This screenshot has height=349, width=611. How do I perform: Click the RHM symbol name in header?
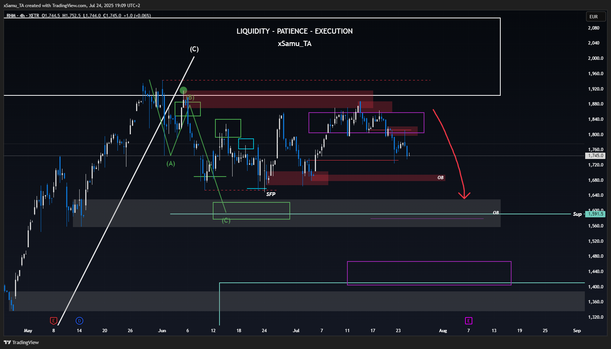pyautogui.click(x=11, y=16)
